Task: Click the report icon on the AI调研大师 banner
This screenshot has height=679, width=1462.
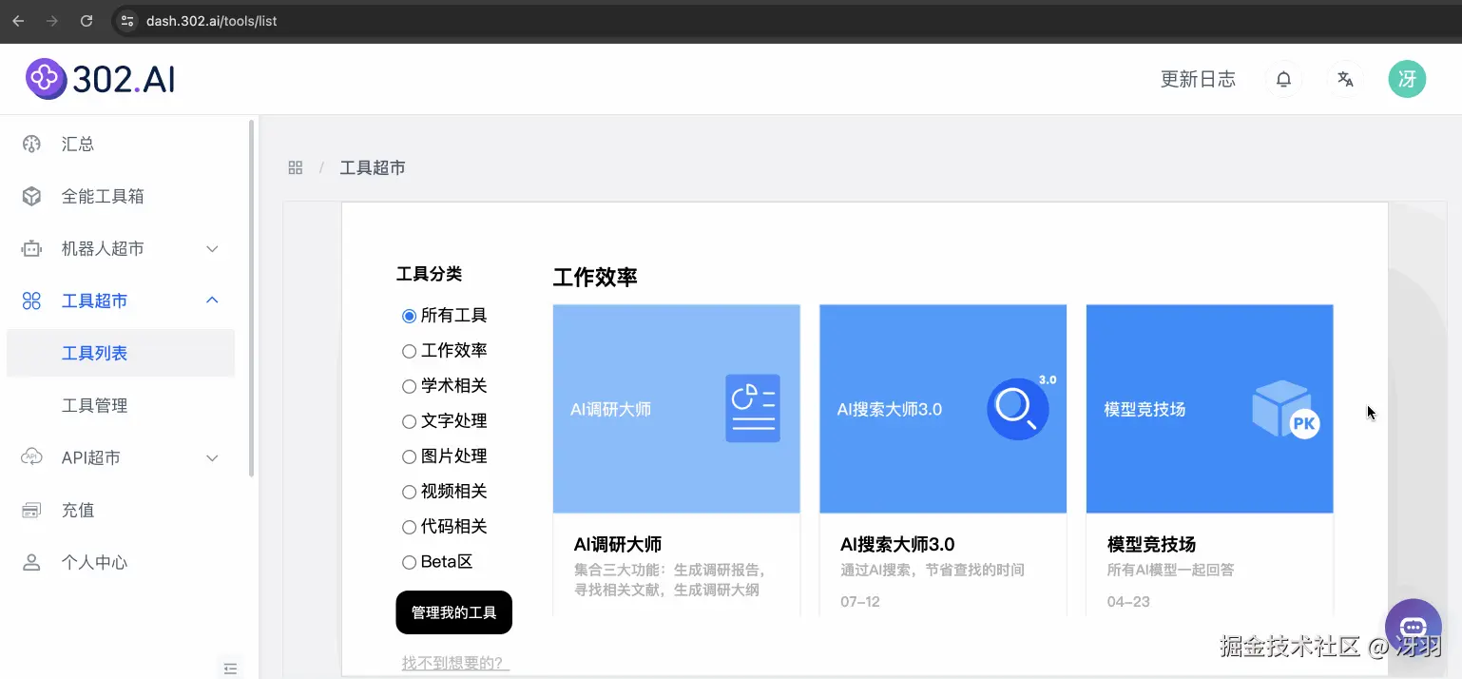Action: tap(753, 408)
